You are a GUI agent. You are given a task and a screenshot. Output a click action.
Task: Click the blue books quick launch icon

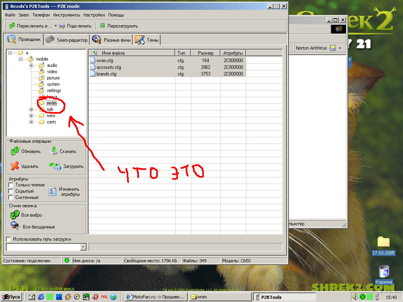click(x=59, y=297)
